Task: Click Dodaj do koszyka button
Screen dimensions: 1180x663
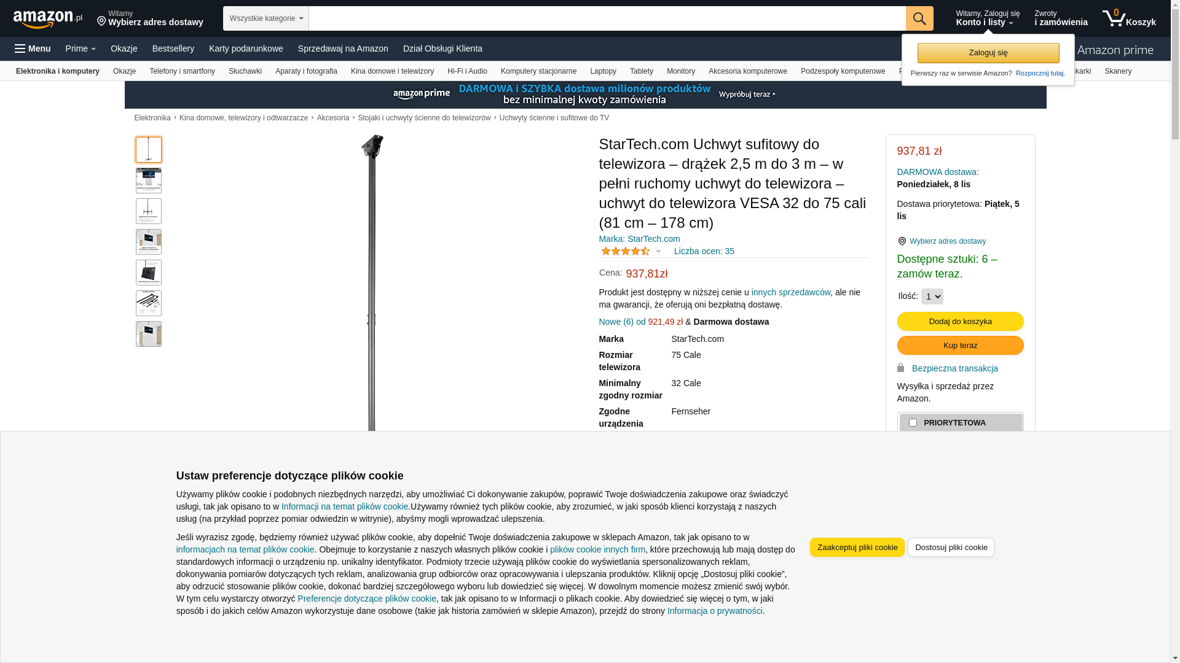Action: [960, 322]
